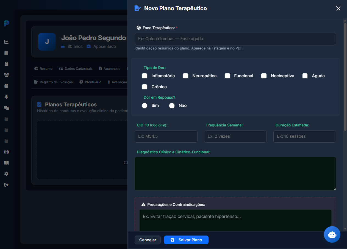
Task: Open the calendar icon in the sidebar
Action: pyautogui.click(x=6, y=53)
